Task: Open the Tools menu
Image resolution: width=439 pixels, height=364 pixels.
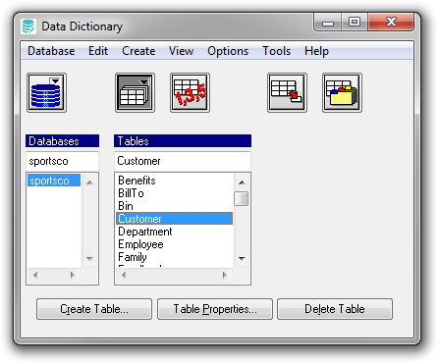Action: click(276, 51)
